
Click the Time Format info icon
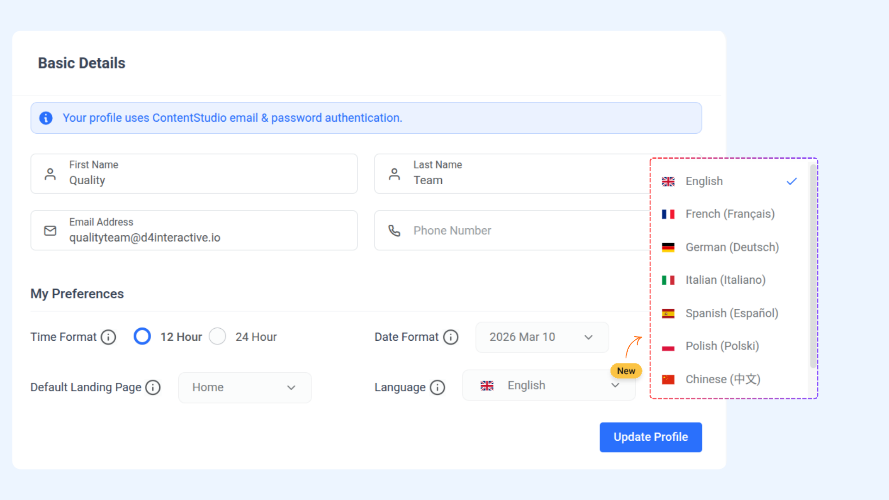(108, 337)
